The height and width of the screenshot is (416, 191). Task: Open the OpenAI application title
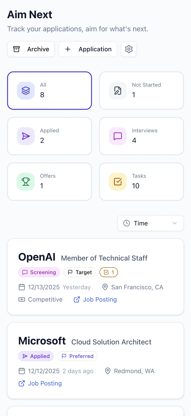click(37, 257)
